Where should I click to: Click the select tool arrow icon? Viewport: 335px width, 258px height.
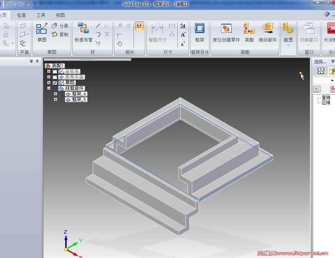6,26
